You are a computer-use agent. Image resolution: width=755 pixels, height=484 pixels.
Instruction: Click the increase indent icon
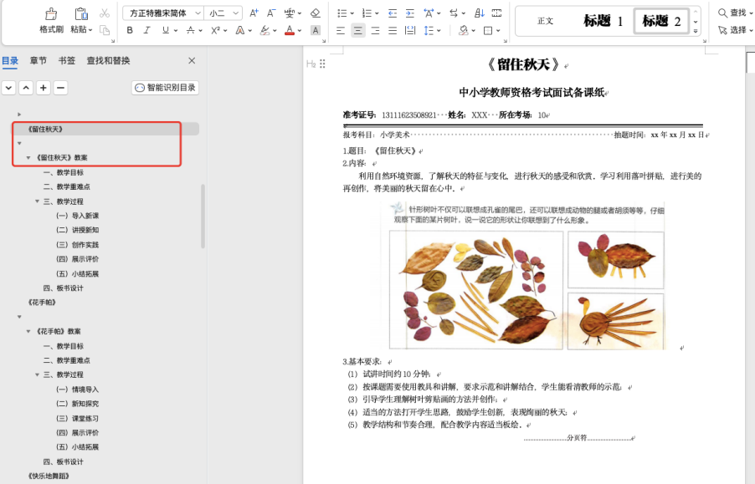407,13
